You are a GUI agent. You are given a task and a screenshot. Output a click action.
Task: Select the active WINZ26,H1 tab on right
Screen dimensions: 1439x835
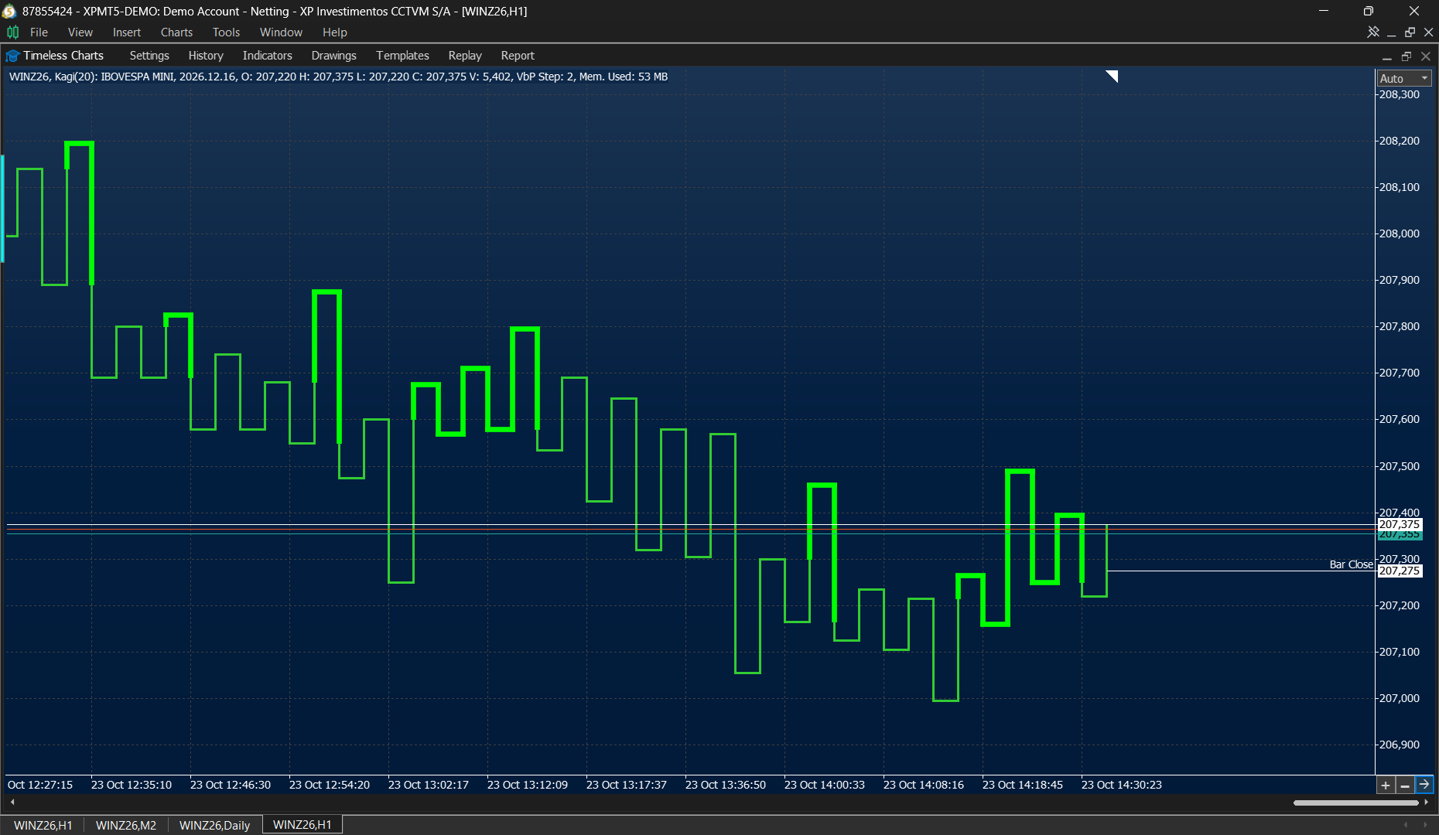[x=302, y=824]
